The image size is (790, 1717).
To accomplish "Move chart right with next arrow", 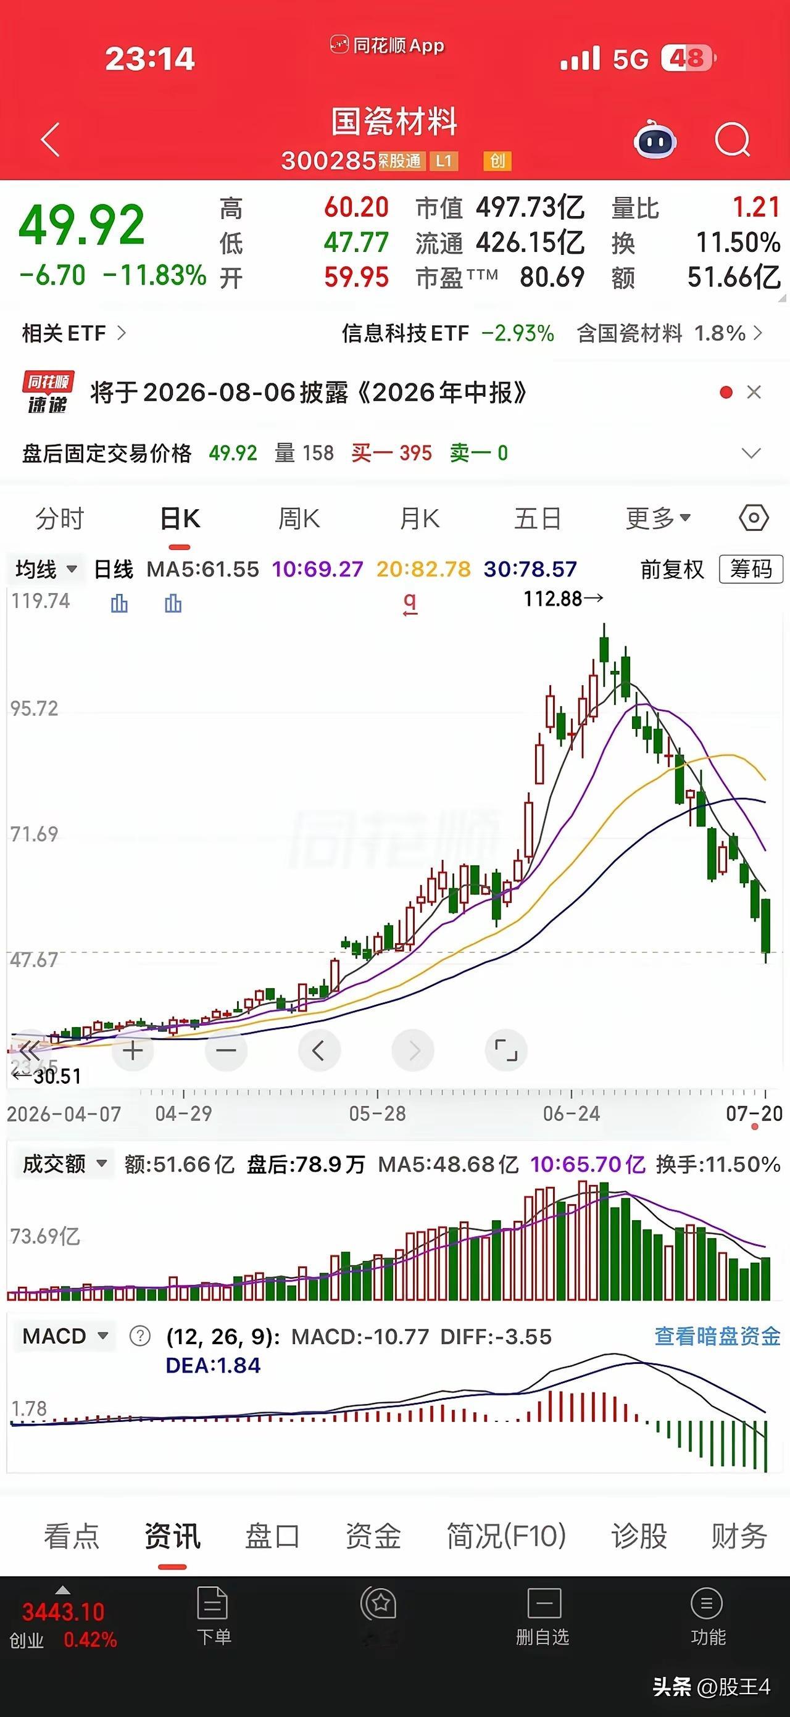I will [413, 1050].
